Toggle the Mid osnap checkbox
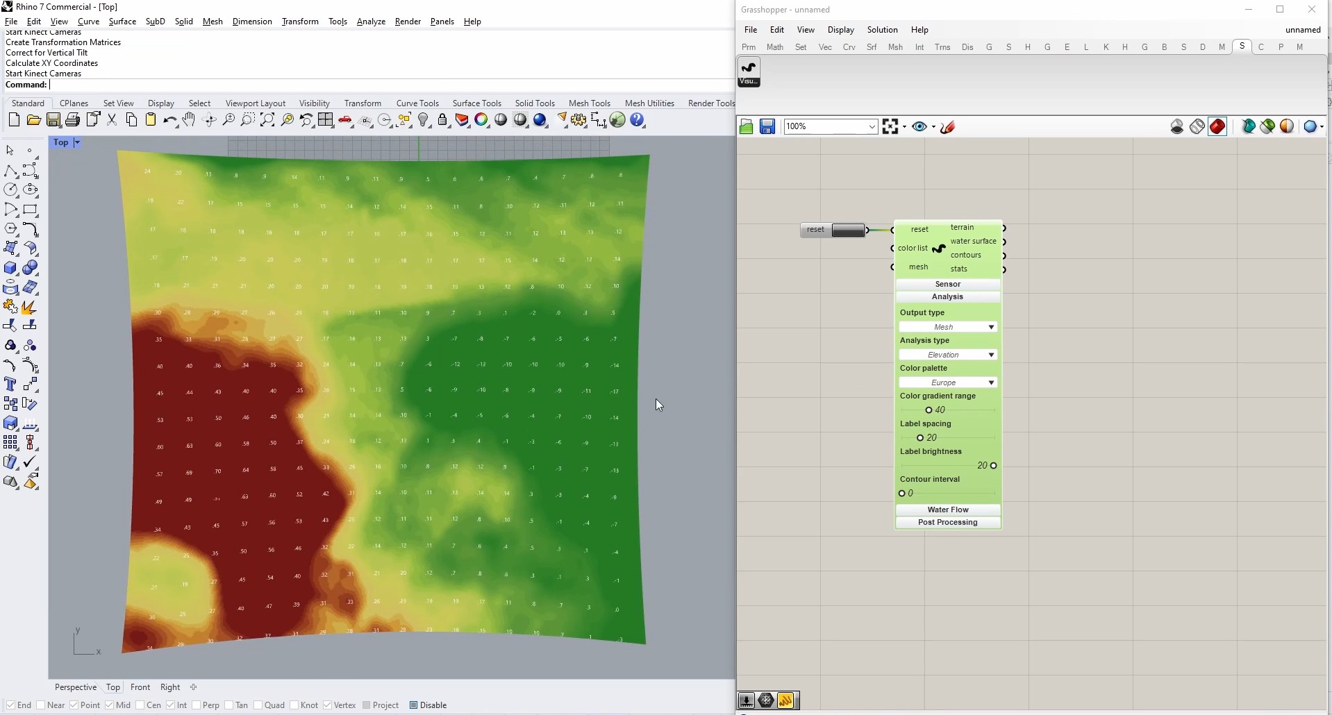This screenshot has width=1332, height=715. click(109, 705)
